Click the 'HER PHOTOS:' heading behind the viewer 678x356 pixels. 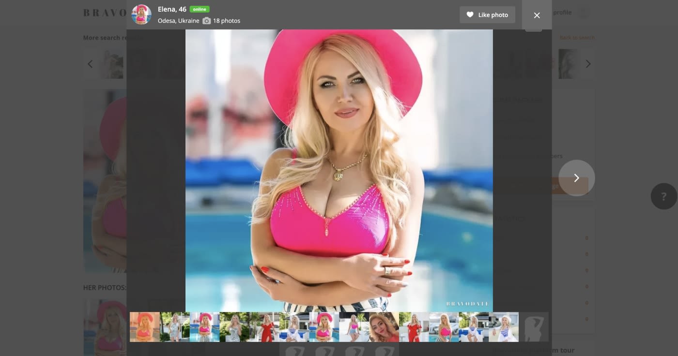coord(105,288)
